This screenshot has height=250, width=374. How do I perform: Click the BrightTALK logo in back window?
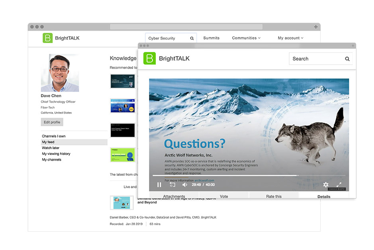61,38
